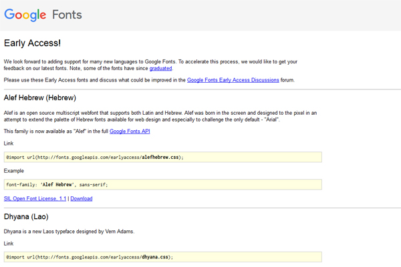Open the Google Fonts API link

coord(130,131)
